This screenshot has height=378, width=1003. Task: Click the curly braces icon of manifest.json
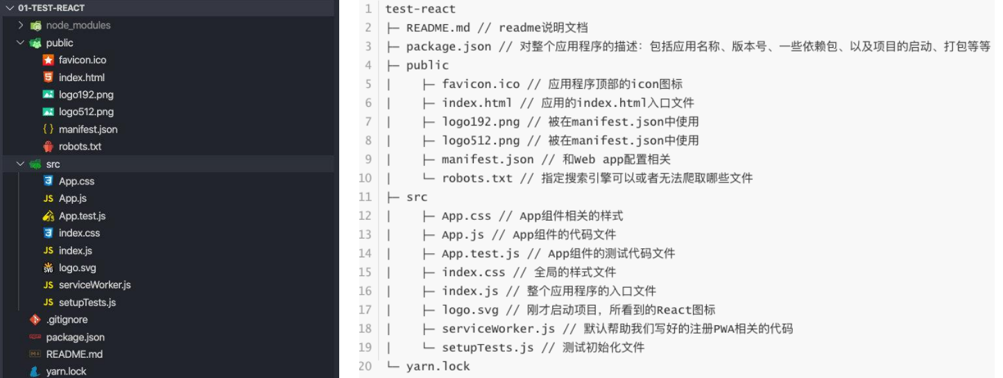tap(48, 130)
